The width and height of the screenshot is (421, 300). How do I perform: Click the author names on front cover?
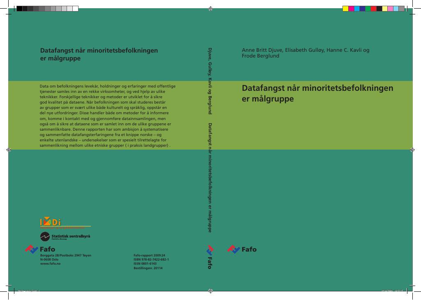305,53
